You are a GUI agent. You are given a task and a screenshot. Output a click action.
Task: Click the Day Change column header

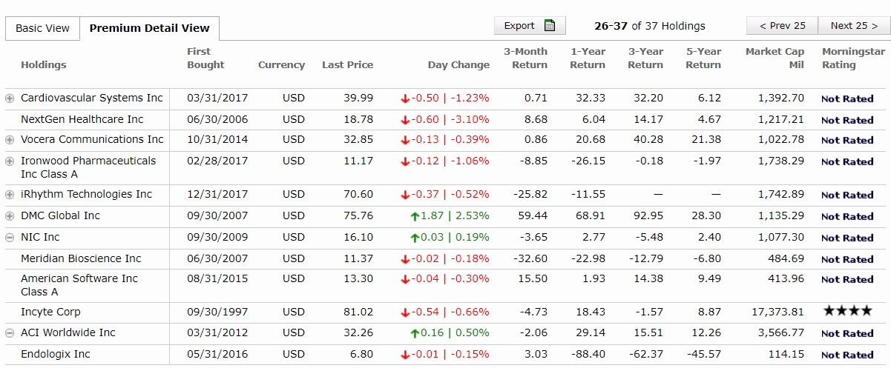coord(458,65)
